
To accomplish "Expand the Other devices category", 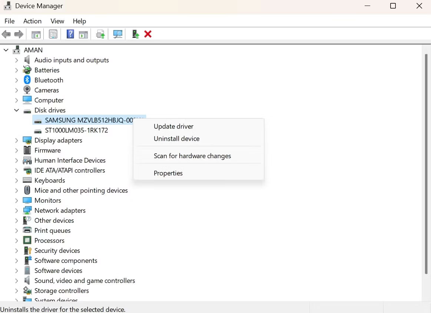I will click(16, 220).
